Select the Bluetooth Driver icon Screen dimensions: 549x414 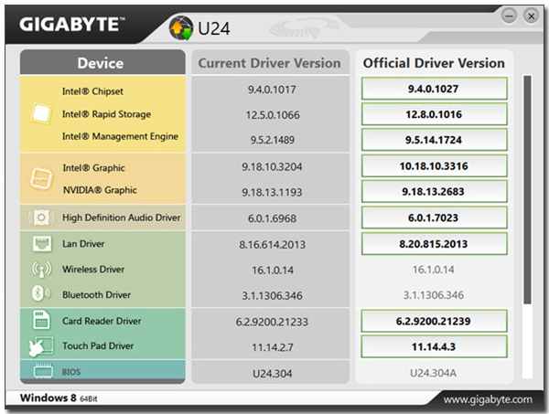(41, 293)
